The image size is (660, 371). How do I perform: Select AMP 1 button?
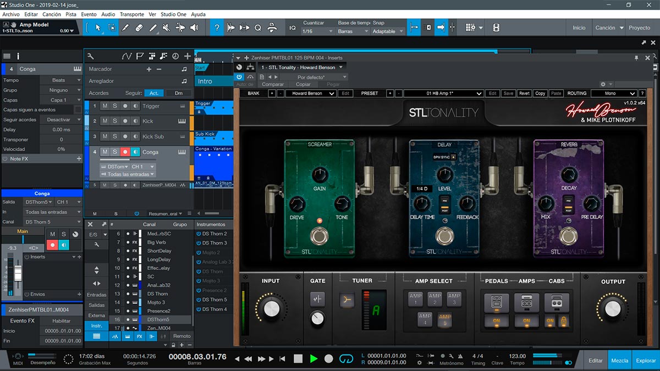[x=415, y=299]
